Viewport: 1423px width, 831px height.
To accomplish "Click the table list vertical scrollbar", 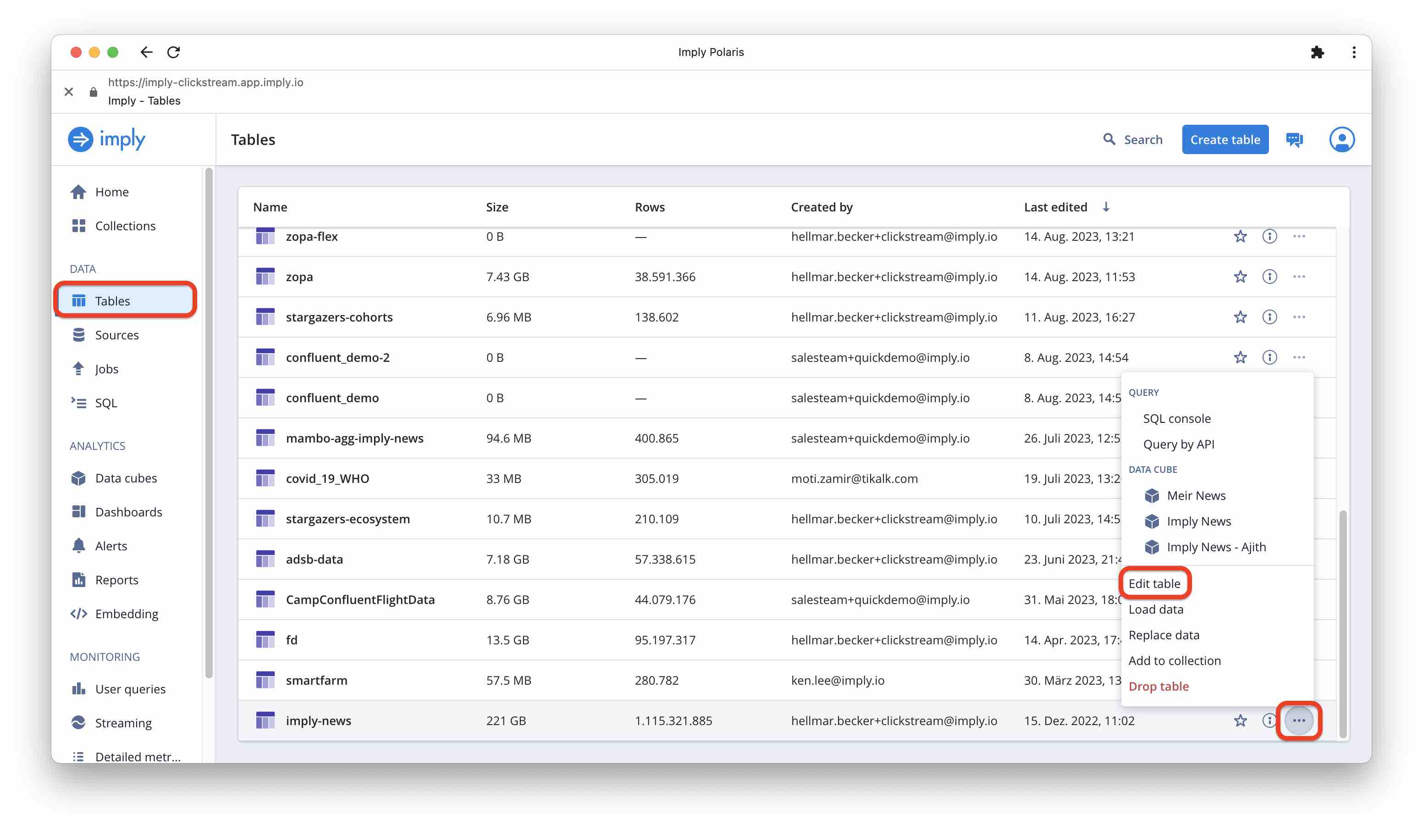I will [x=1342, y=621].
